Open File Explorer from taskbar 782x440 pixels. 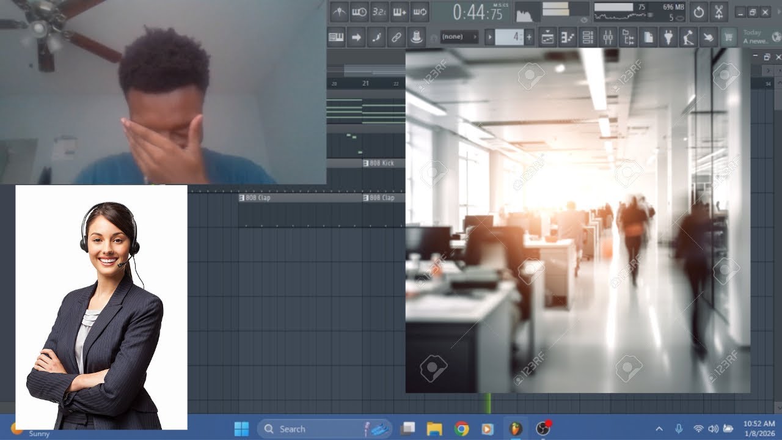tap(434, 429)
